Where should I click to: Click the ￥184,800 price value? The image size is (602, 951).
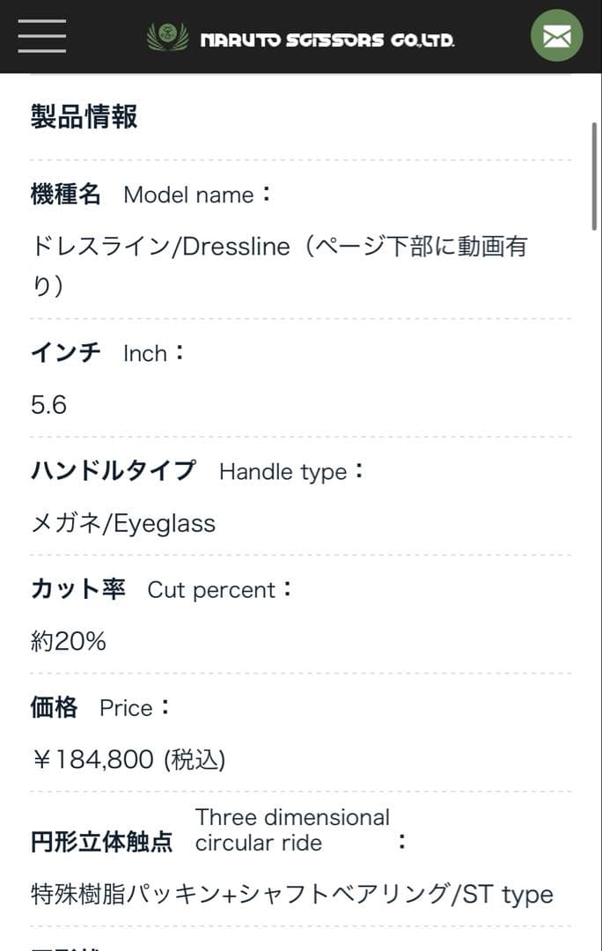pos(128,759)
